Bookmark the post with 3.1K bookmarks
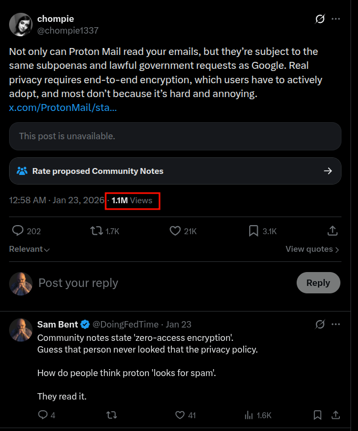 click(254, 230)
